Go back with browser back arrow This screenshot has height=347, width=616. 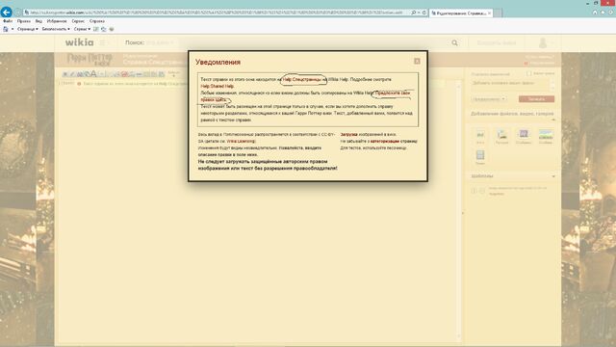7,13
